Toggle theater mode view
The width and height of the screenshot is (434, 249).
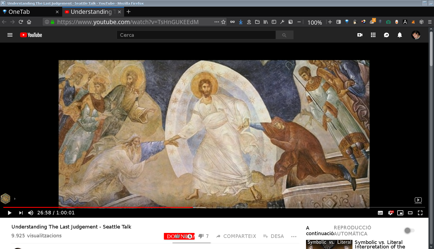pos(410,213)
